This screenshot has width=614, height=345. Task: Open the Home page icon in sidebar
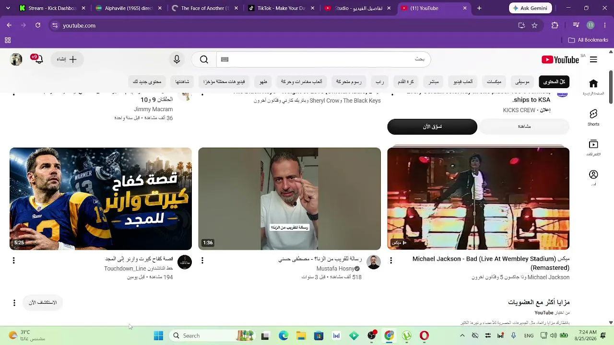tap(593, 87)
